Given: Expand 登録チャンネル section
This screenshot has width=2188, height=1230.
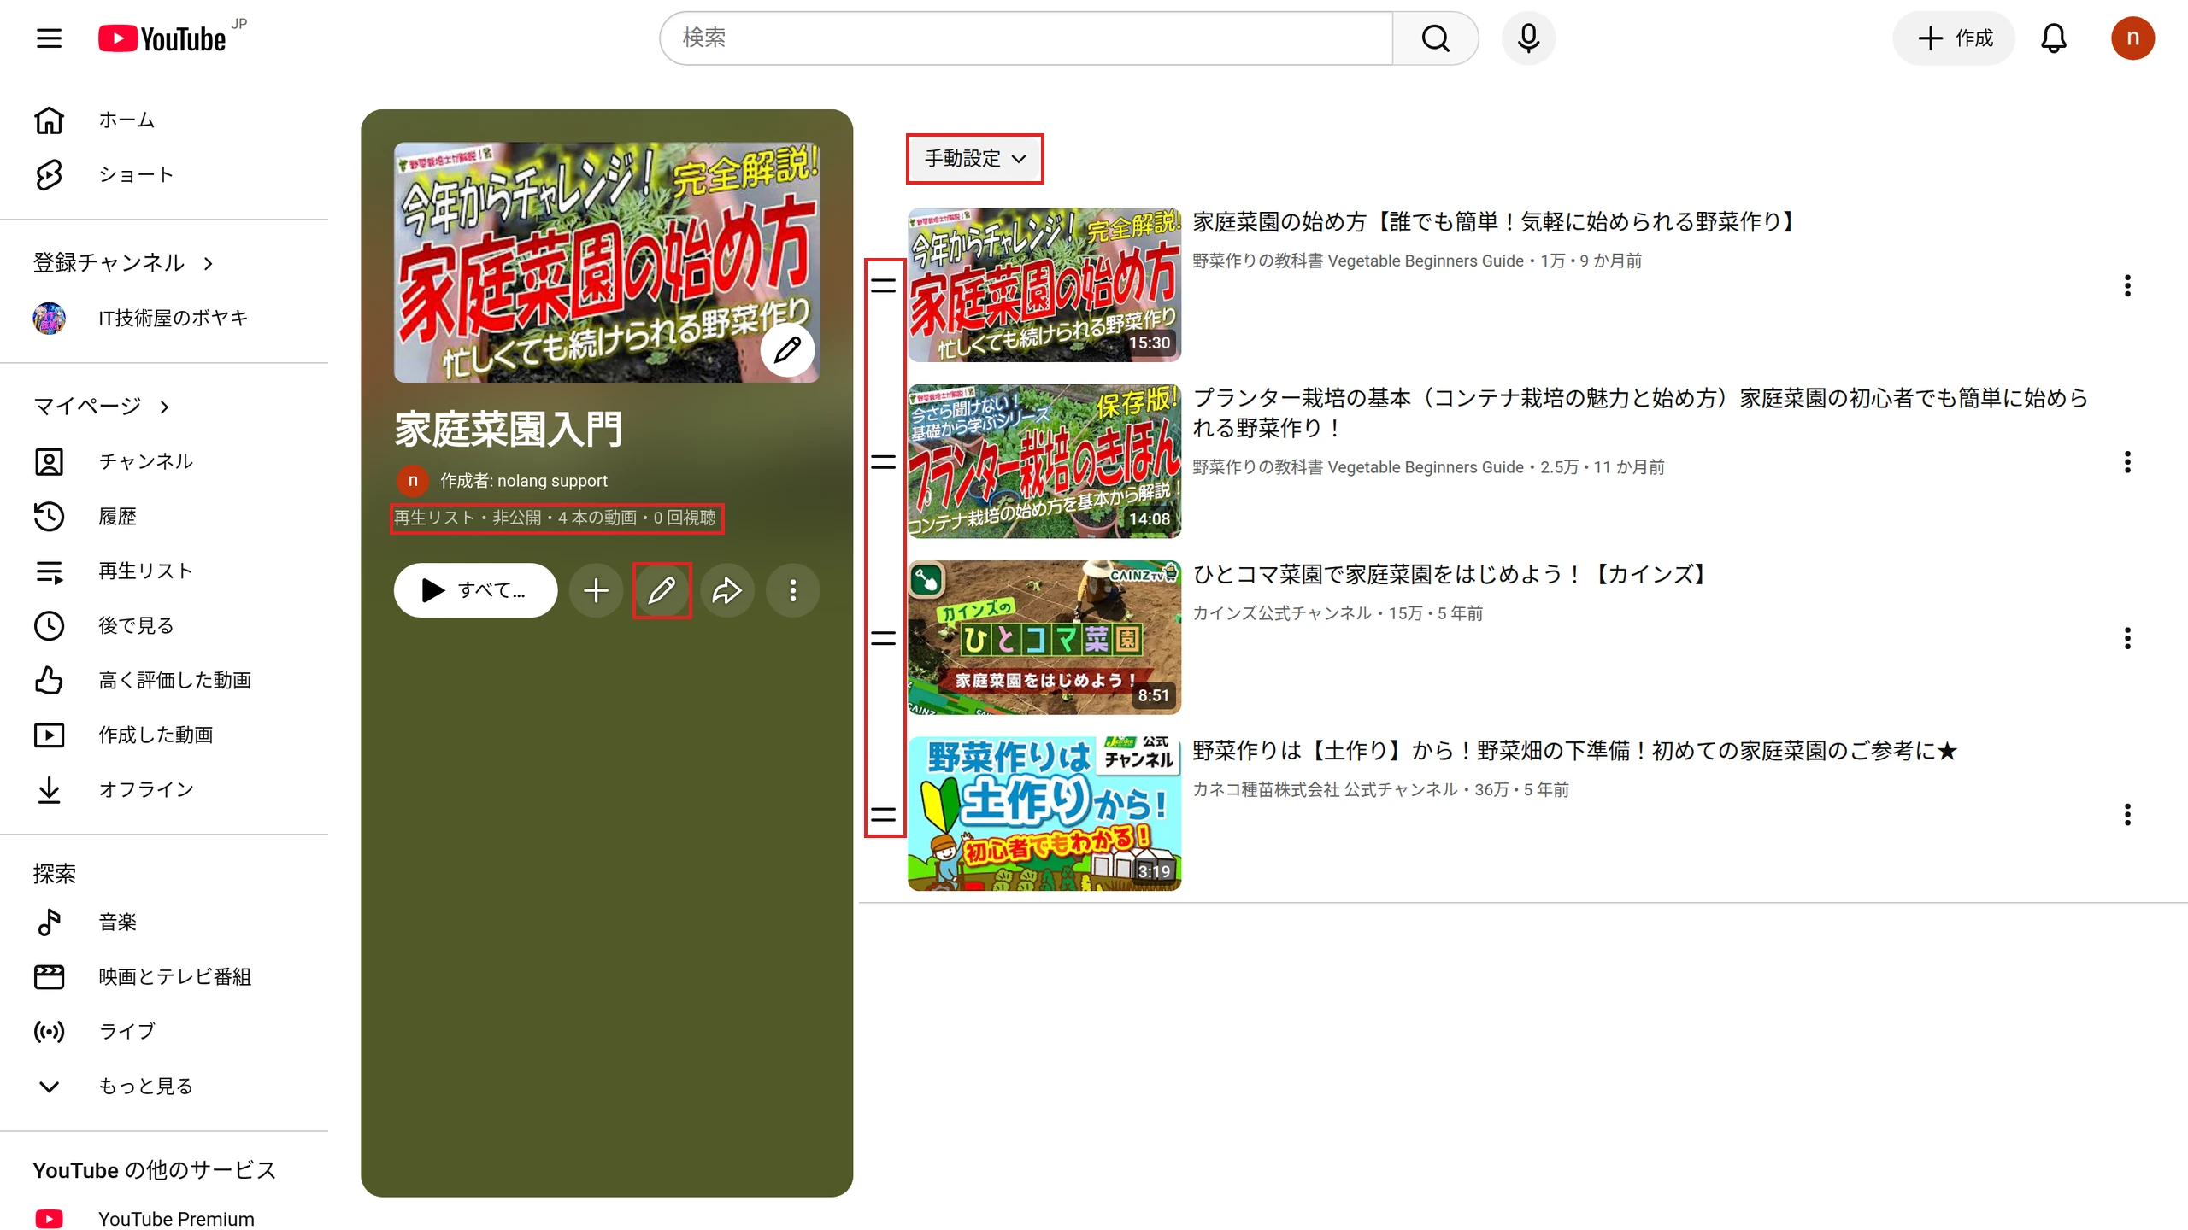Looking at the screenshot, I should (123, 263).
